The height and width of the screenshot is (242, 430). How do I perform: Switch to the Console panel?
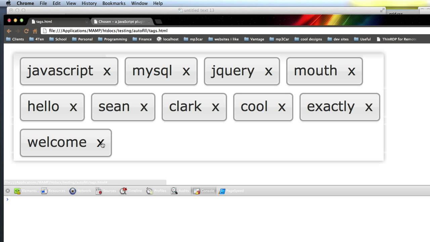(x=204, y=191)
